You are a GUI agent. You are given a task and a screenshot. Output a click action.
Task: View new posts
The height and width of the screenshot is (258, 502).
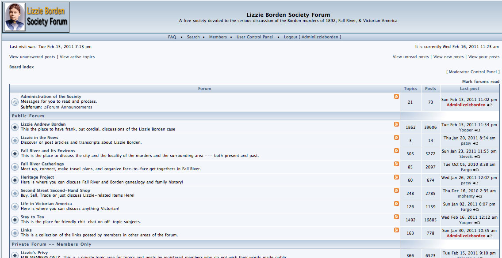pos(448,57)
